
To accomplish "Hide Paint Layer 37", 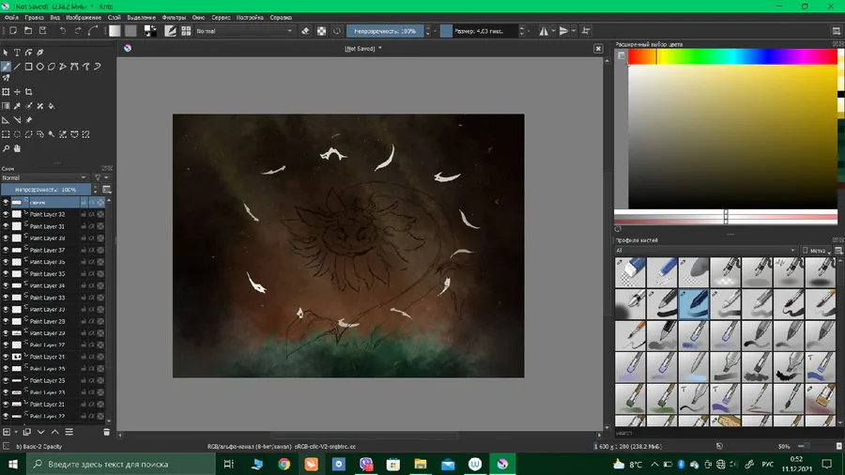I will tap(6, 250).
